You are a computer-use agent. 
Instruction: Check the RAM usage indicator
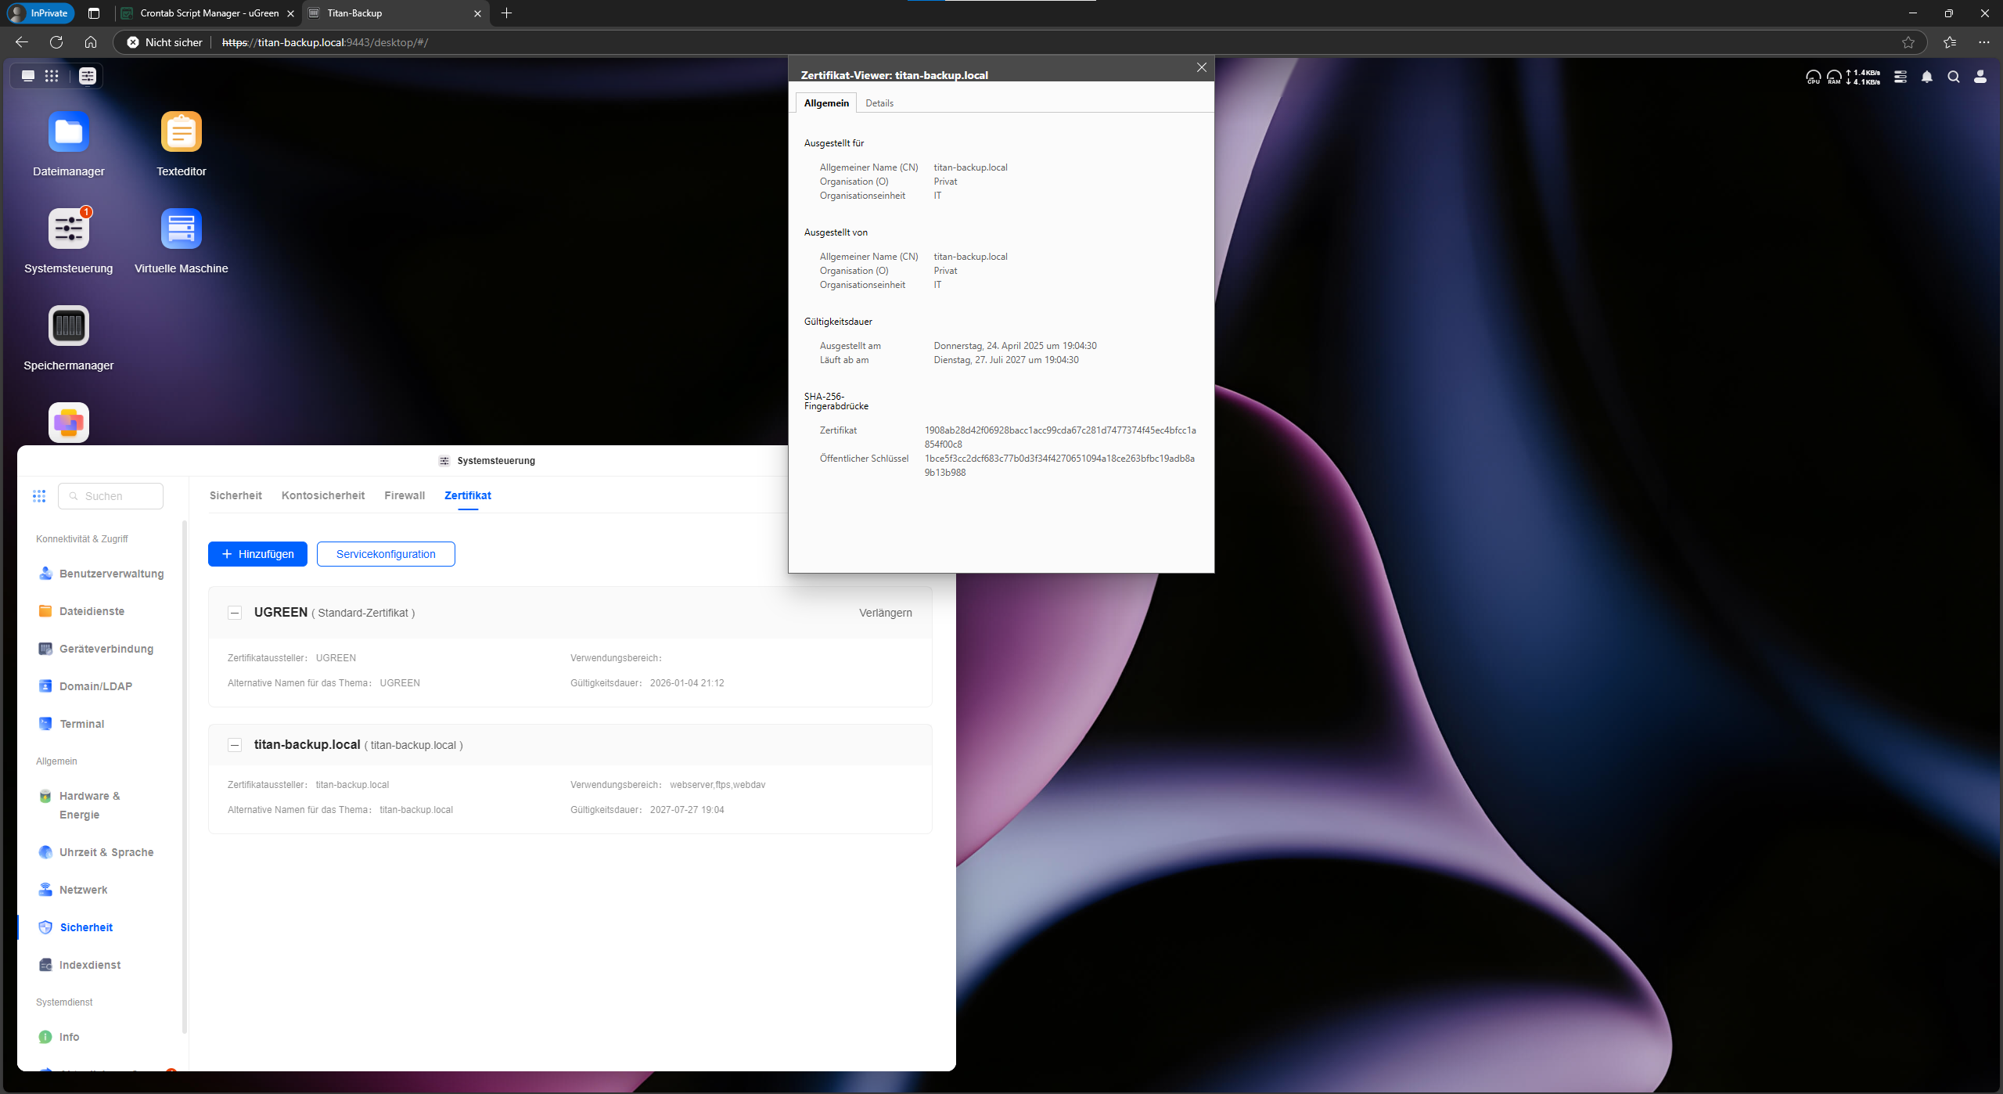pyautogui.click(x=1834, y=77)
